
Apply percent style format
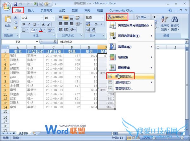click(x=96, y=24)
